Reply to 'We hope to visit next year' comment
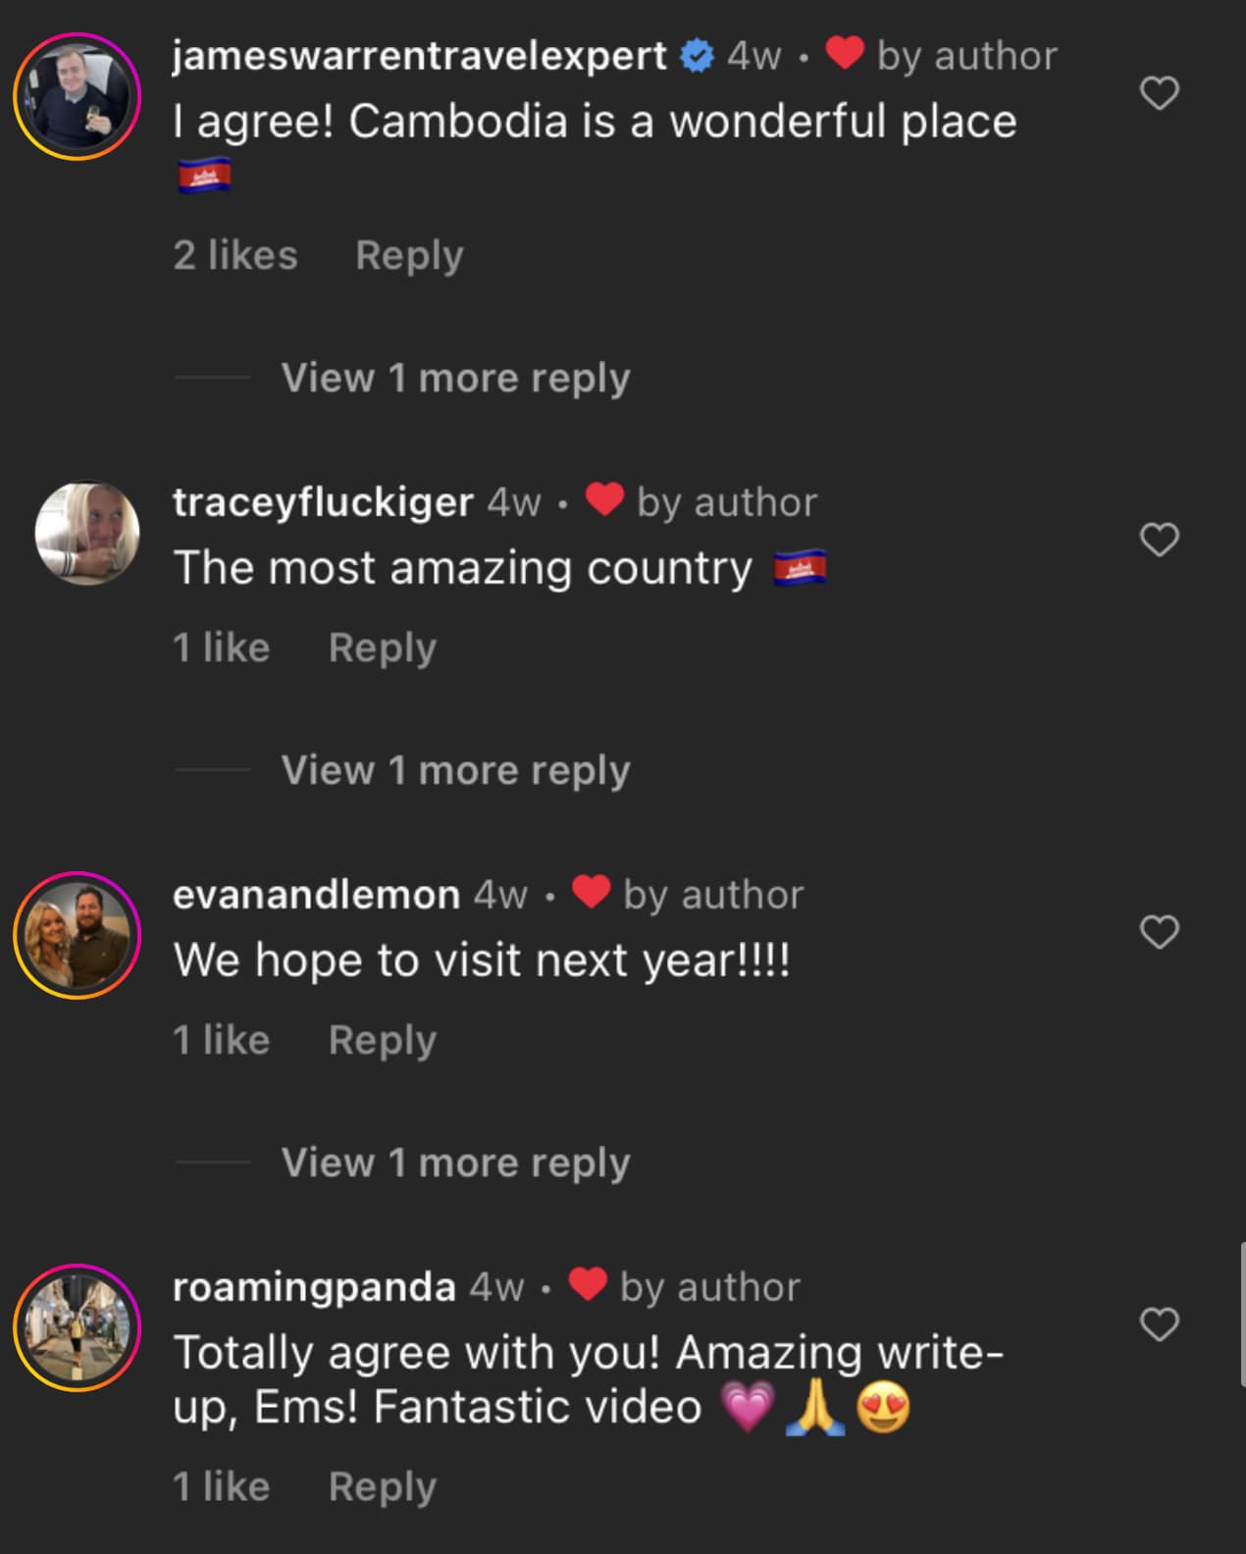Screen dimensions: 1246x1554 [x=382, y=1041]
